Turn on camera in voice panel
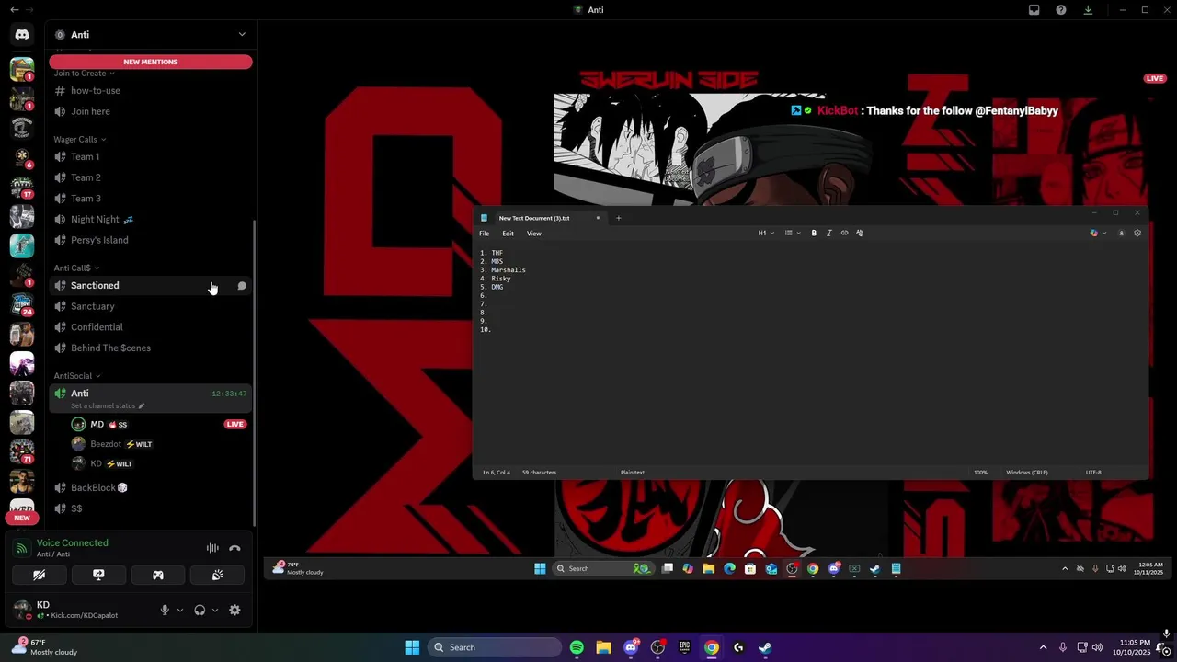The image size is (1177, 662). [x=39, y=575]
